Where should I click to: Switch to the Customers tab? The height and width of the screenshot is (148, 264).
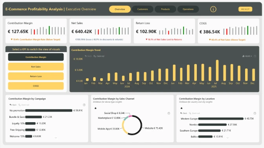(143, 9)
